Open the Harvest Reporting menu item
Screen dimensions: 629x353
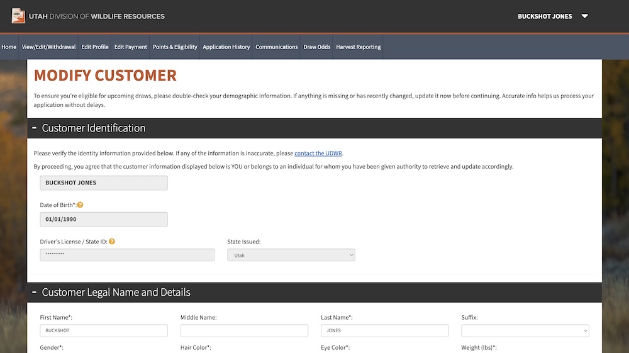[x=358, y=47]
